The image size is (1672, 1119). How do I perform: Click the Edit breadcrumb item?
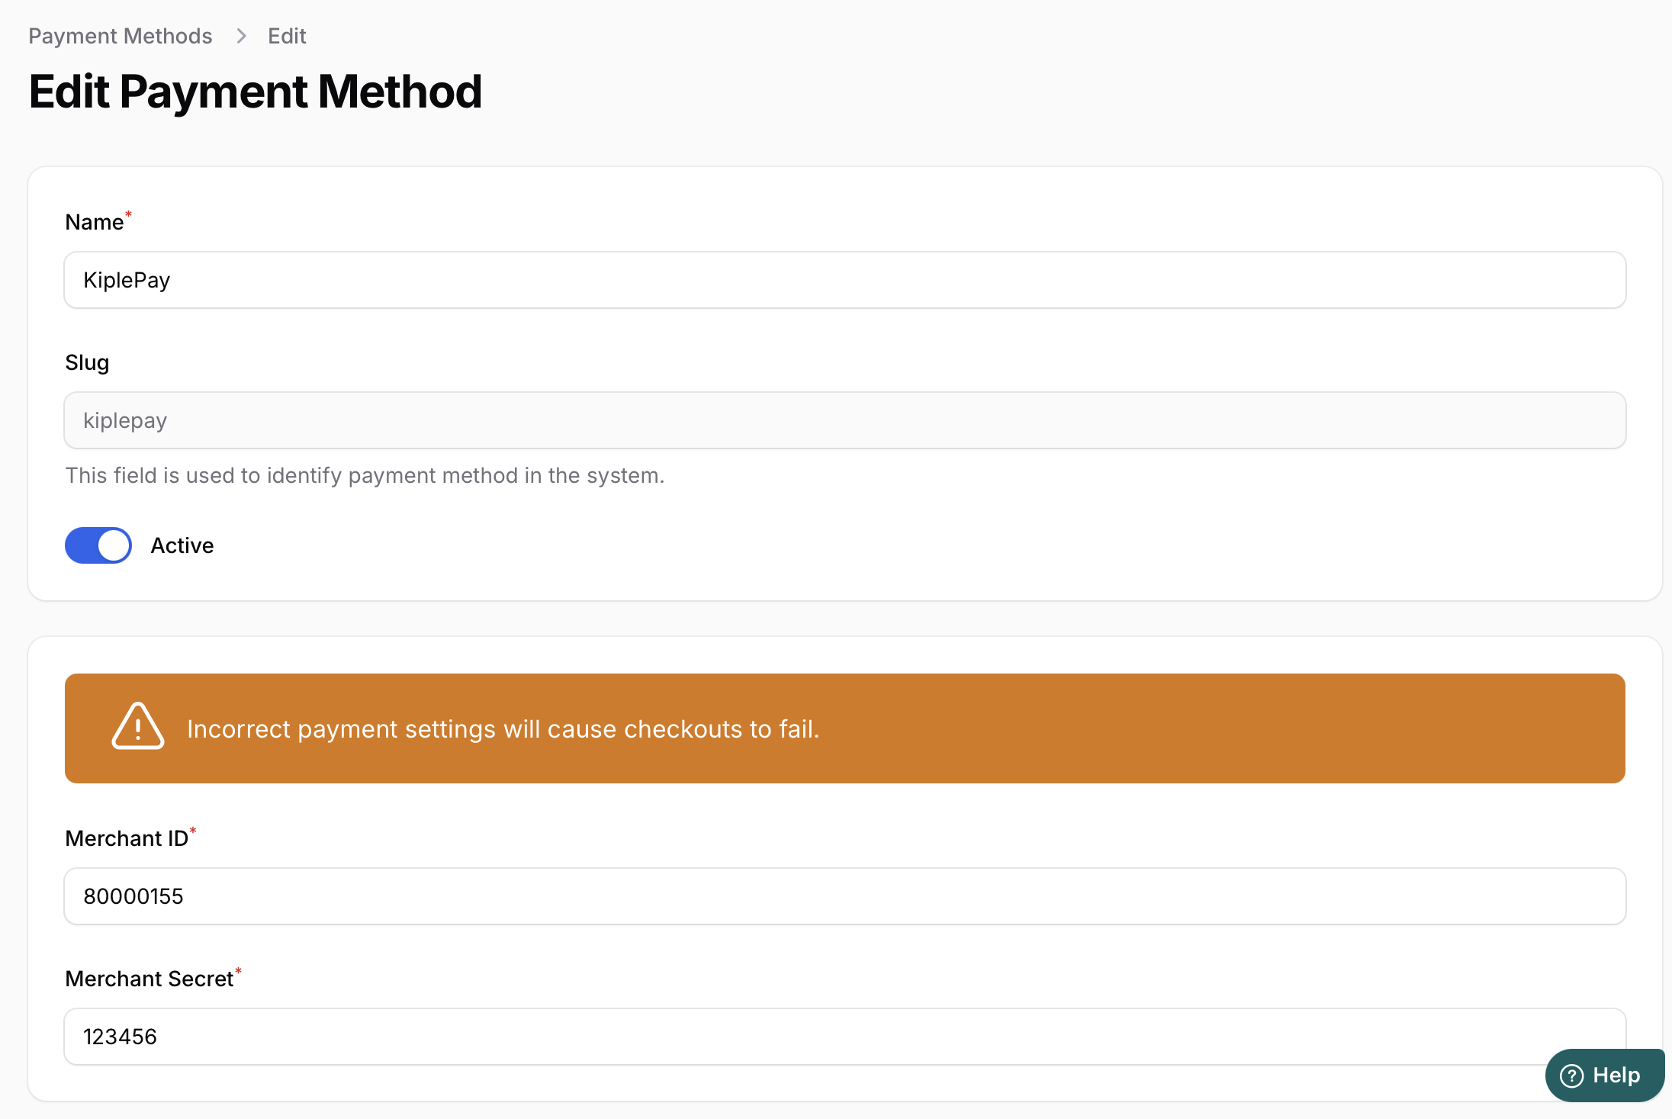tap(287, 36)
